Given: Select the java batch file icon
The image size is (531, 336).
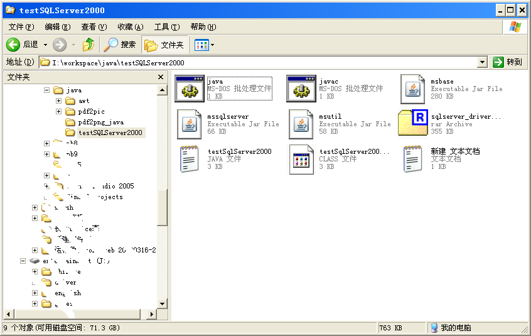Looking at the screenshot, I should (x=190, y=89).
